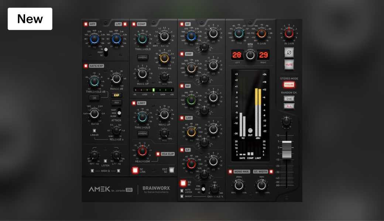
Task: Toggle the HPF enable LED
Action: point(86,24)
